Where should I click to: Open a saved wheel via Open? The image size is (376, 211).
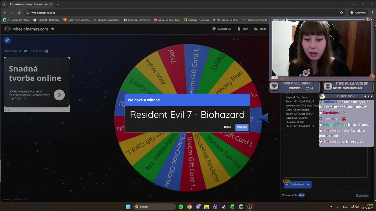tap(260, 29)
